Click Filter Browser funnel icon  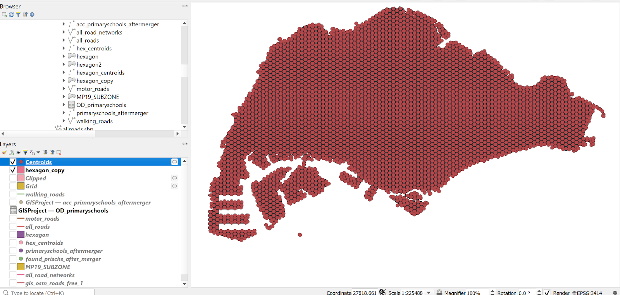[x=18, y=15]
